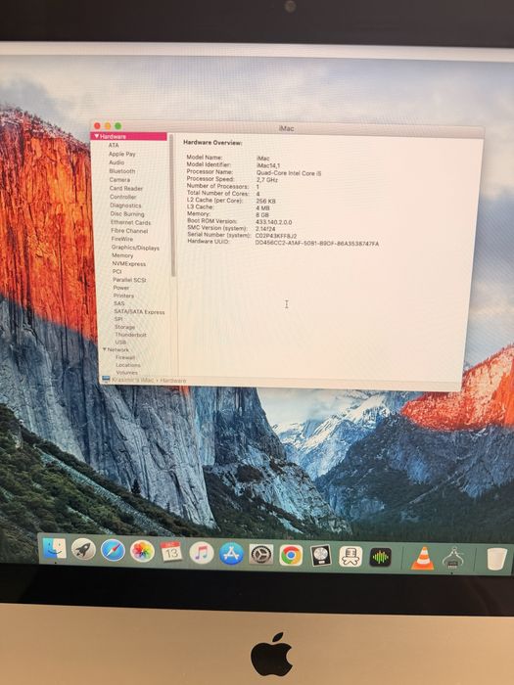The width and height of the screenshot is (514, 685).
Task: Click processor name Quad-Core Intel Core i5
Action: pos(289,173)
